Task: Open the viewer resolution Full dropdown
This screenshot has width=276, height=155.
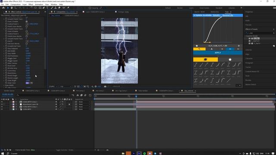Action: pyautogui.click(x=66, y=87)
